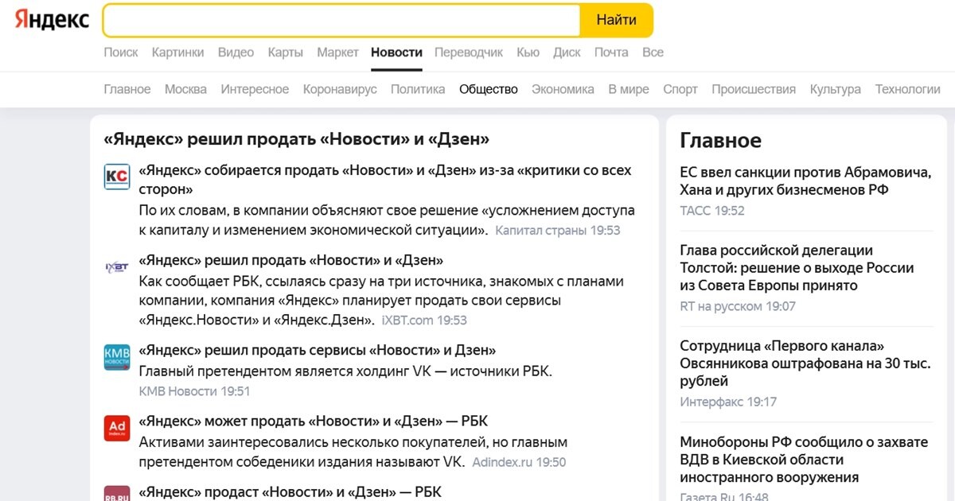Click the КМВ Новости source icon
Image resolution: width=955 pixels, height=501 pixels.
[117, 357]
